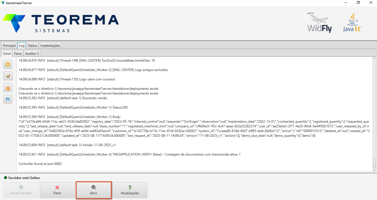This screenshot has height=200, width=377.
Task: Click the 'Logs antigos excluídos' log line
Action: tap(93, 70)
